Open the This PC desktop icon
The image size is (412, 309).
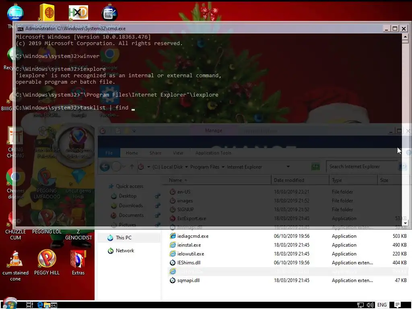pos(15,12)
